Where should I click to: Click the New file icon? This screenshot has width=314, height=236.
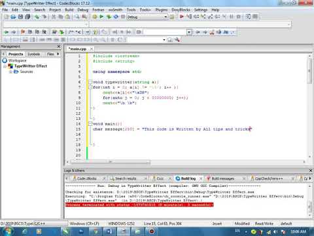coord(7,16)
